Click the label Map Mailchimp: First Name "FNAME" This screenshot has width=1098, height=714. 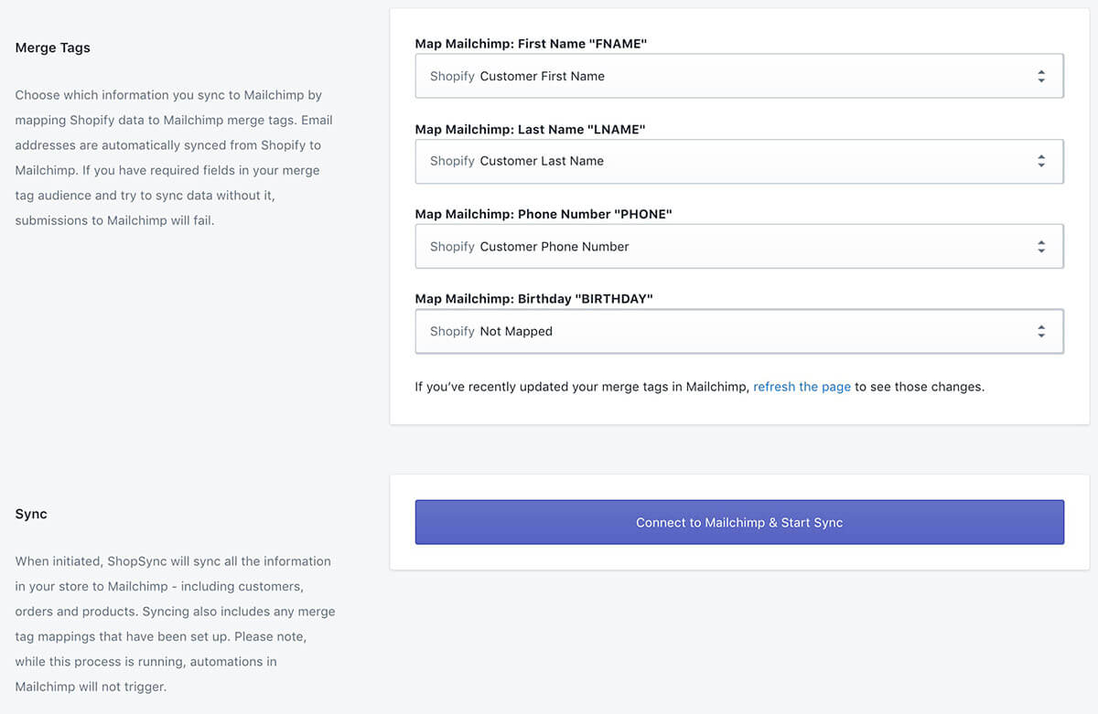point(531,44)
